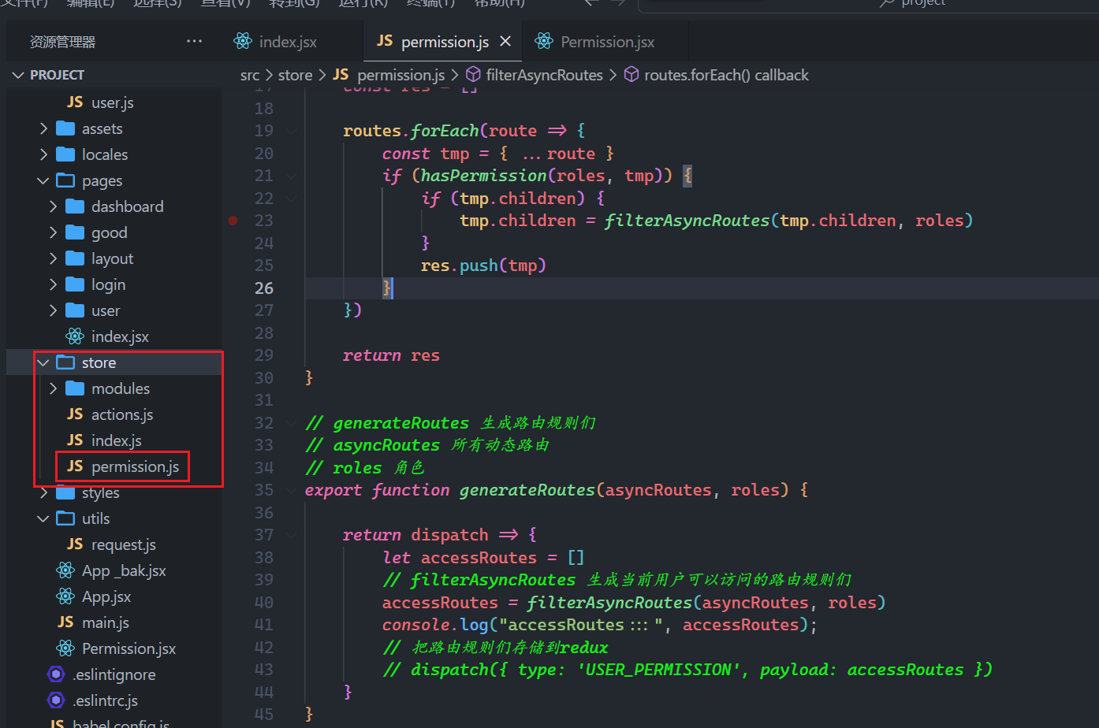The image size is (1099, 728).
Task: Fold the if block at line 21
Action: 291,176
